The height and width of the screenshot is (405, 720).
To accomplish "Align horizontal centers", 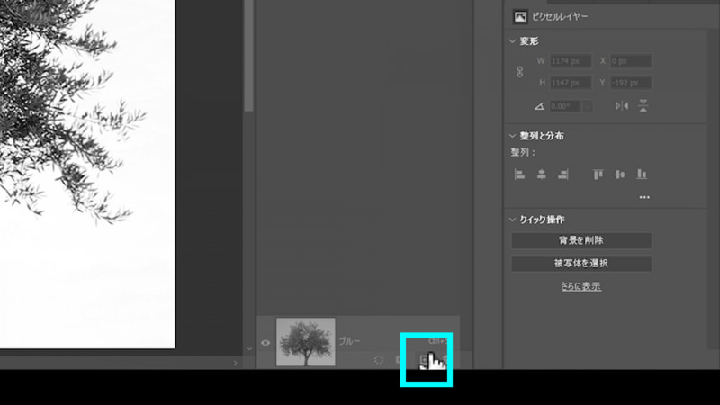I will click(x=542, y=175).
